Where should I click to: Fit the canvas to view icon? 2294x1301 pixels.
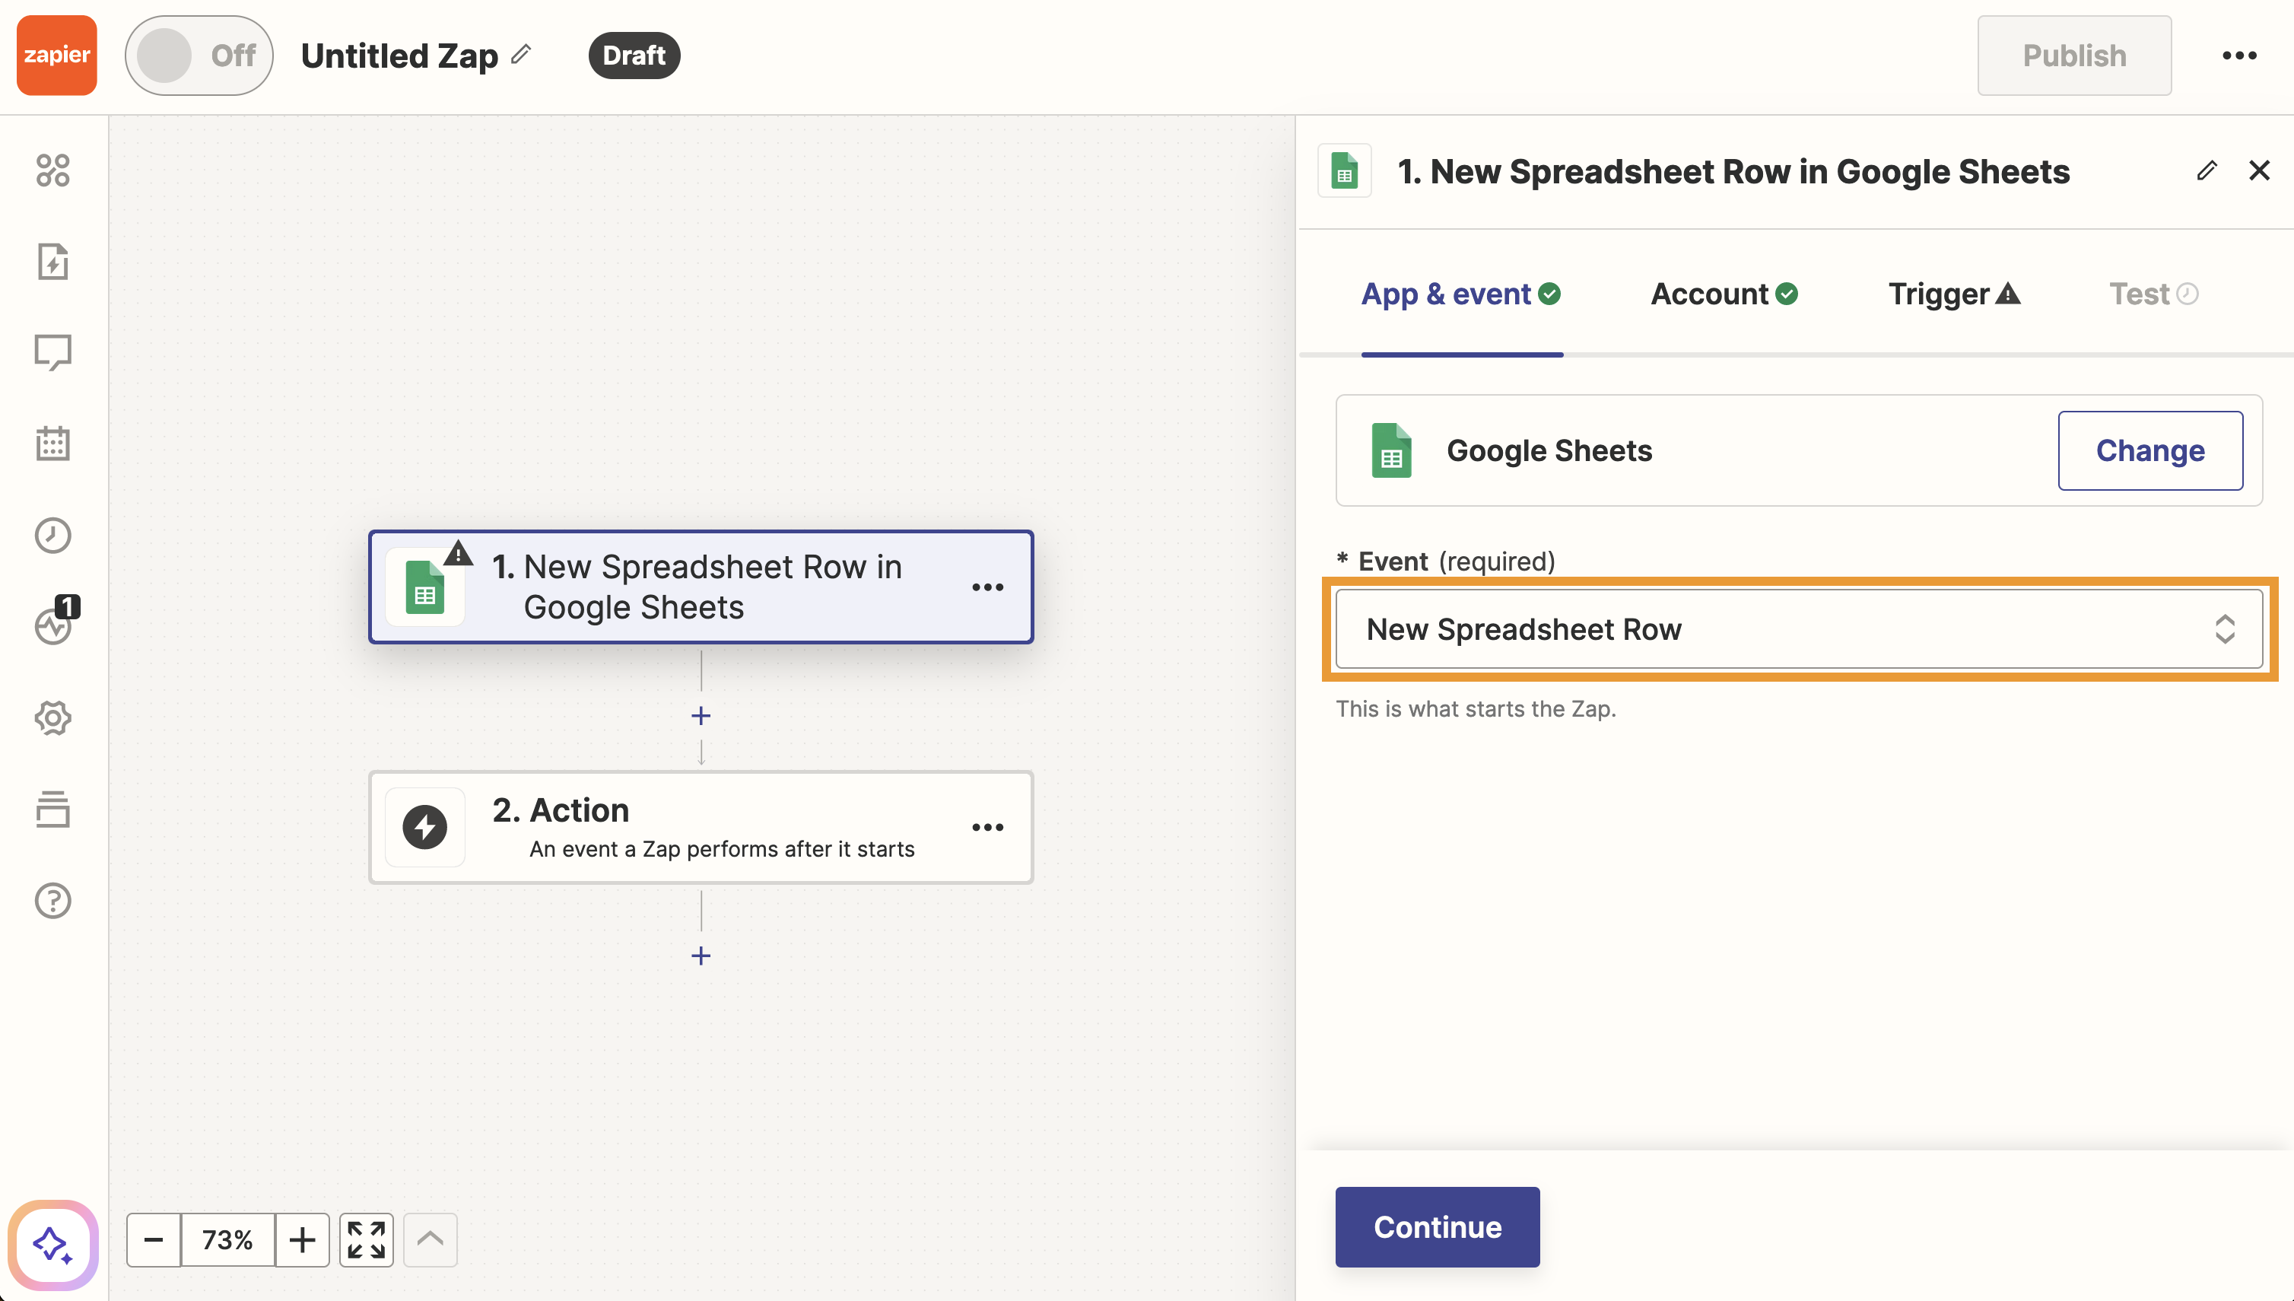[367, 1239]
